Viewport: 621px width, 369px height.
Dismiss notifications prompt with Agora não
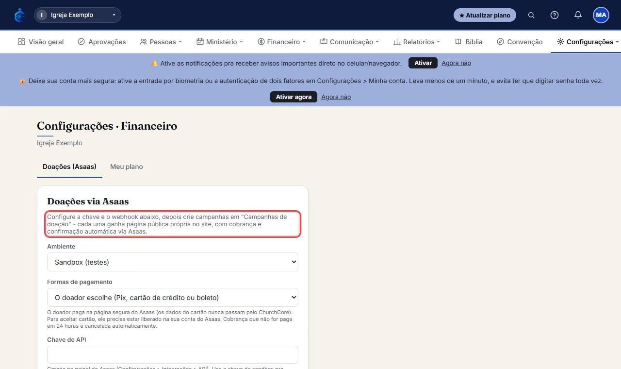pyautogui.click(x=456, y=63)
